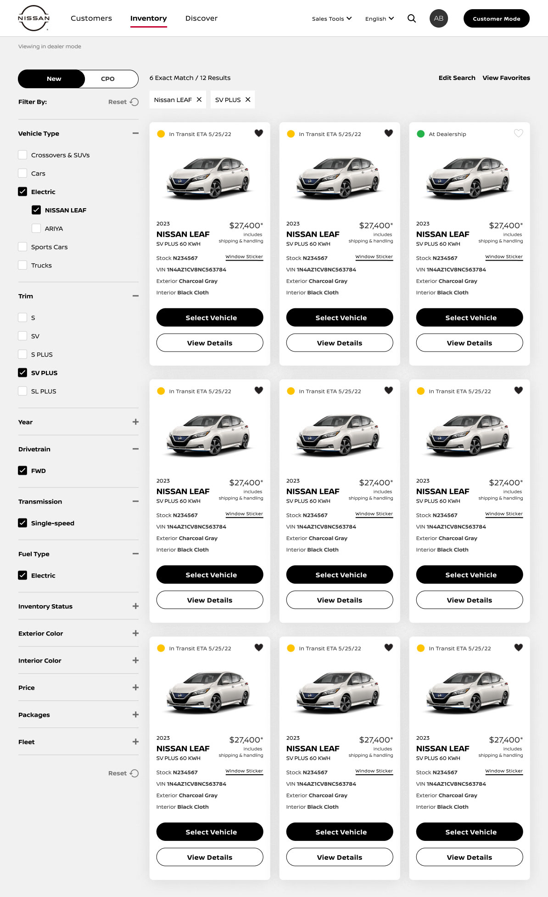This screenshot has height=897, width=548.
Task: Open Window Sticker on At Dealership card
Action: [x=504, y=257]
